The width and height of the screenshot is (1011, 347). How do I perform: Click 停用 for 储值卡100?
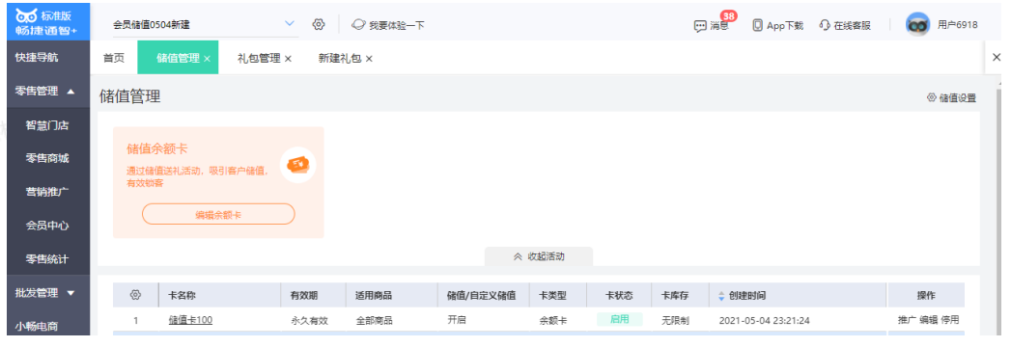click(x=950, y=319)
